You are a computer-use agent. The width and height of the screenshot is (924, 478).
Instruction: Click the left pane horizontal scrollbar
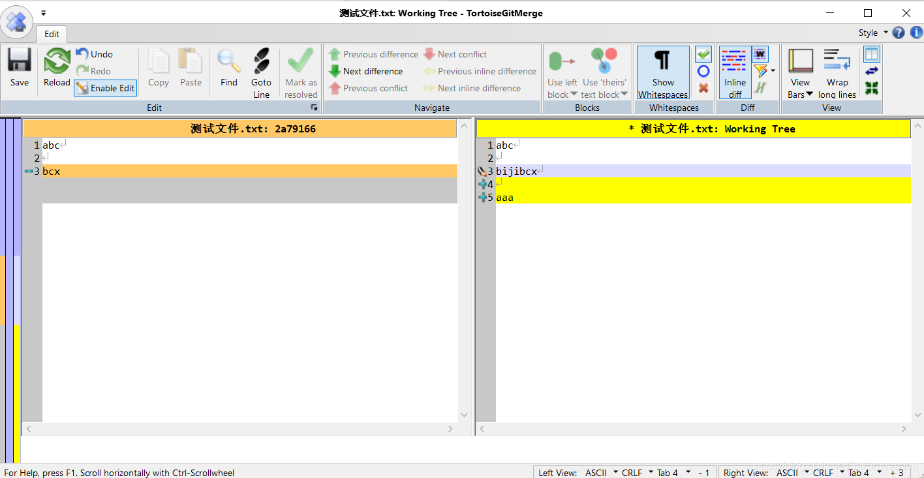pyautogui.click(x=239, y=429)
